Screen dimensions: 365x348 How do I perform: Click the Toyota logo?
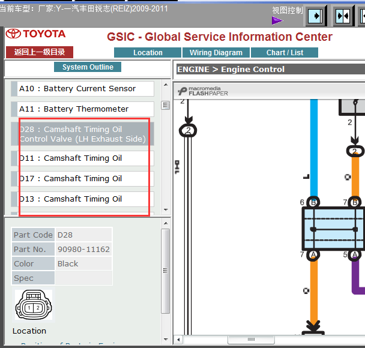click(35, 34)
